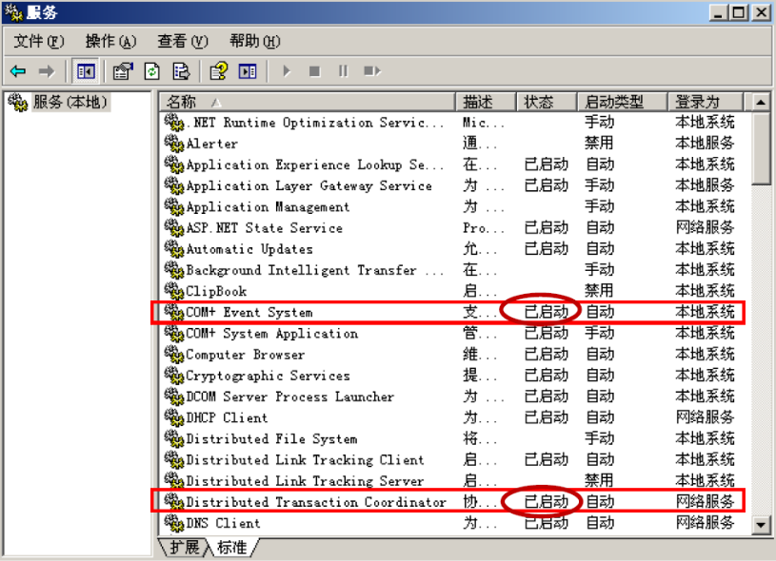Click 手动 startup type of Distributed File System
Viewport: 776px width, 561px height.
(x=599, y=438)
